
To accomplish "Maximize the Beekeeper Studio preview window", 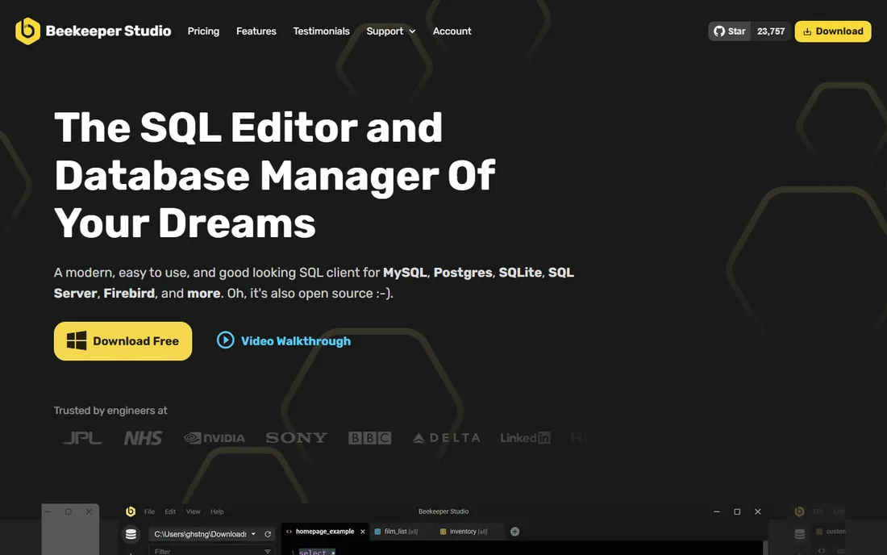I will click(737, 511).
